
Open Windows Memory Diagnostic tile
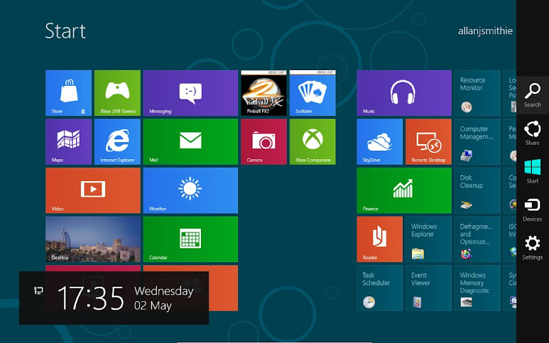(477, 287)
